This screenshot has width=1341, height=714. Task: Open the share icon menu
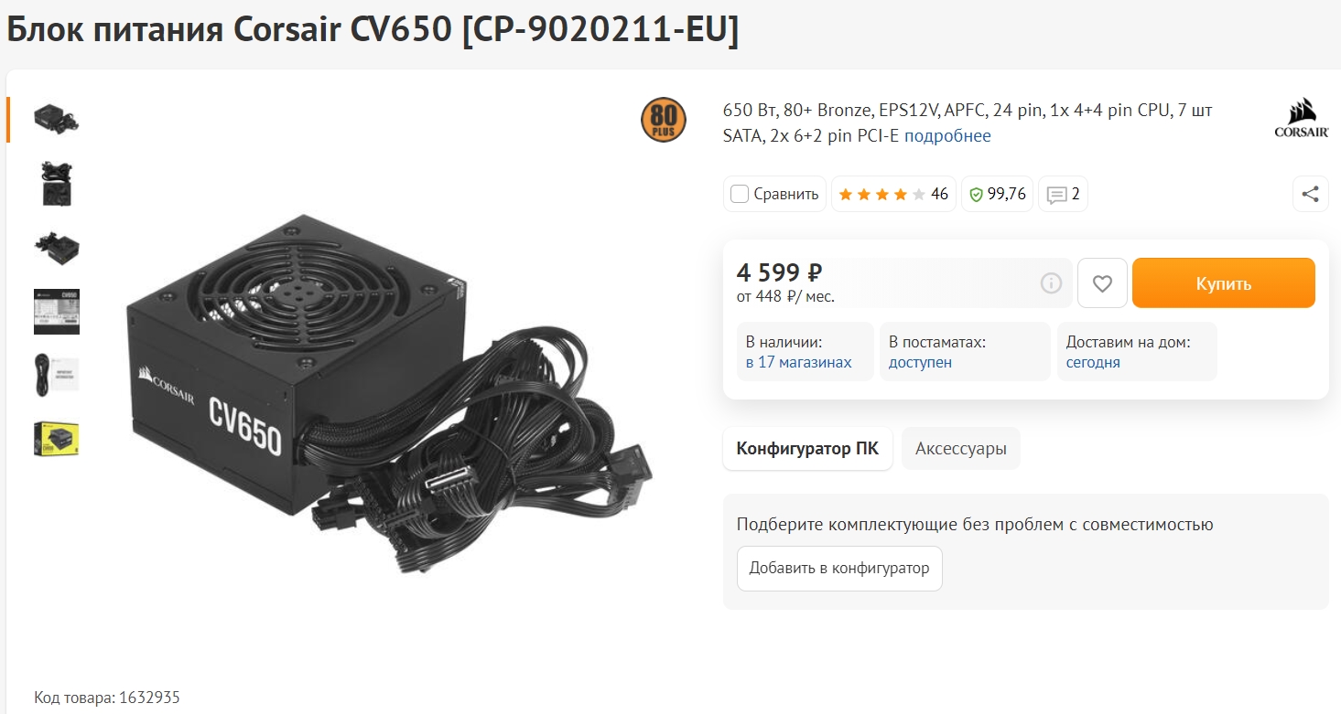pos(1310,194)
